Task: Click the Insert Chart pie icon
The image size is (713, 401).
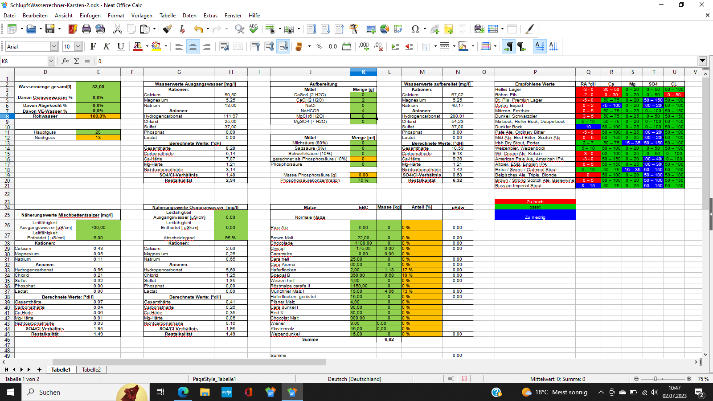Action: pyautogui.click(x=385, y=29)
